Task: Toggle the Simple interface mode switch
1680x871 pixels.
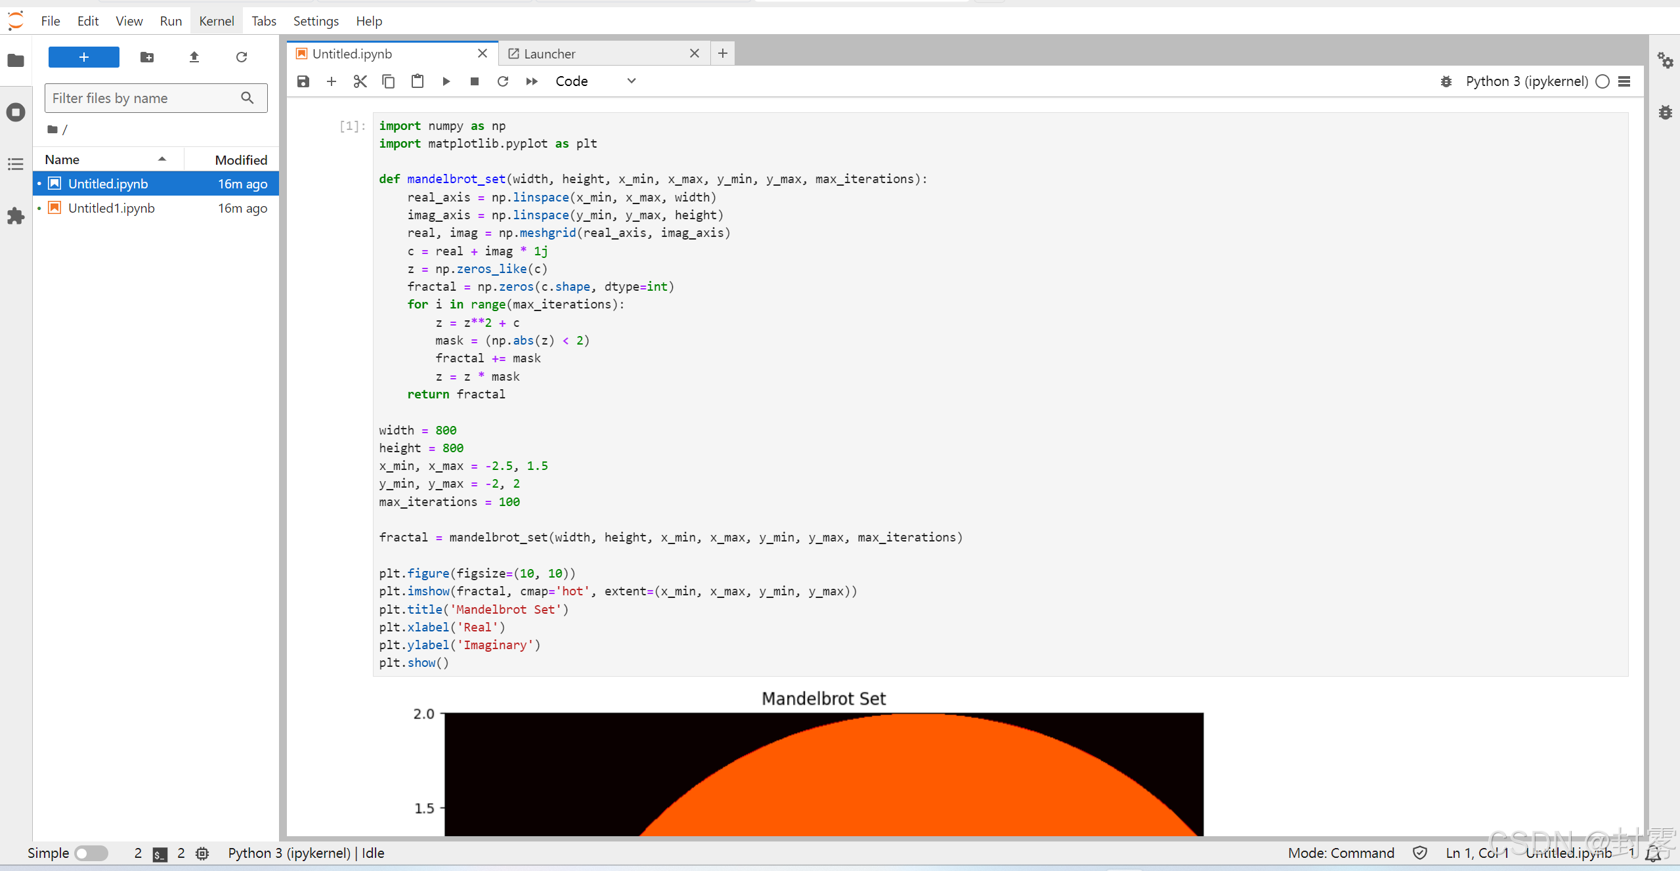Action: point(91,853)
